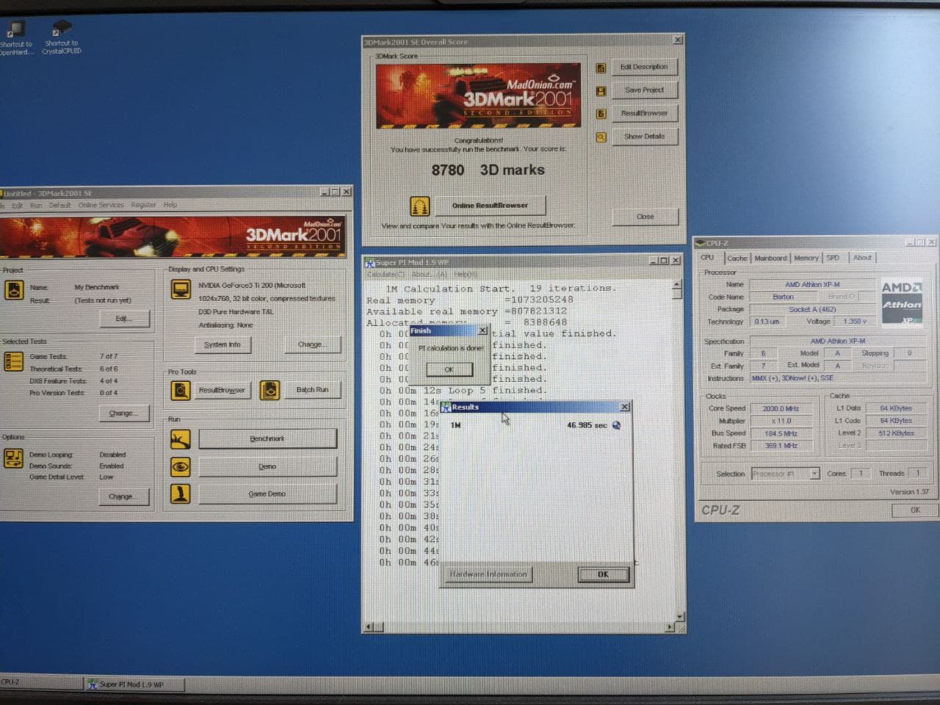Click the Batch Run button

(312, 390)
